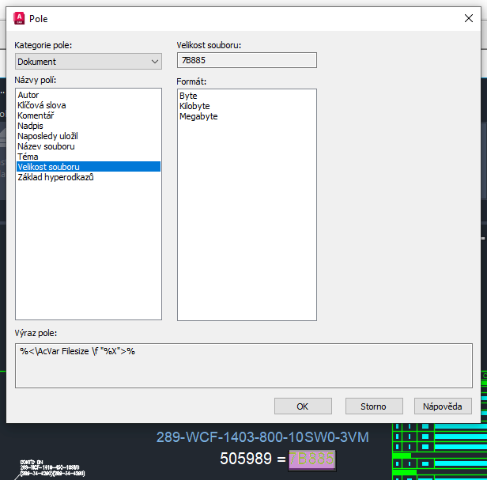Pick Naposledy uložil in the list
Viewport: 487px width, 480px height.
click(x=47, y=136)
